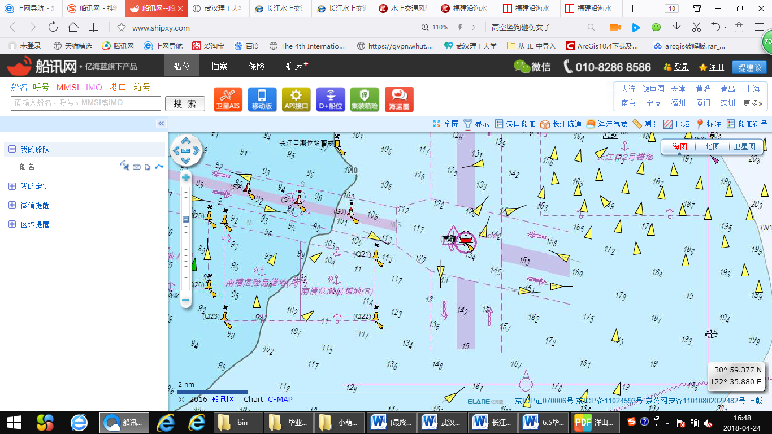The image size is (772, 434).
Task: Switch map layer to 卫星图
Action: click(744, 146)
